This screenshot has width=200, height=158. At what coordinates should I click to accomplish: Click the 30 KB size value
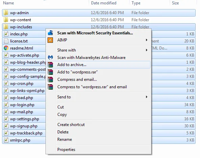pos(189,126)
